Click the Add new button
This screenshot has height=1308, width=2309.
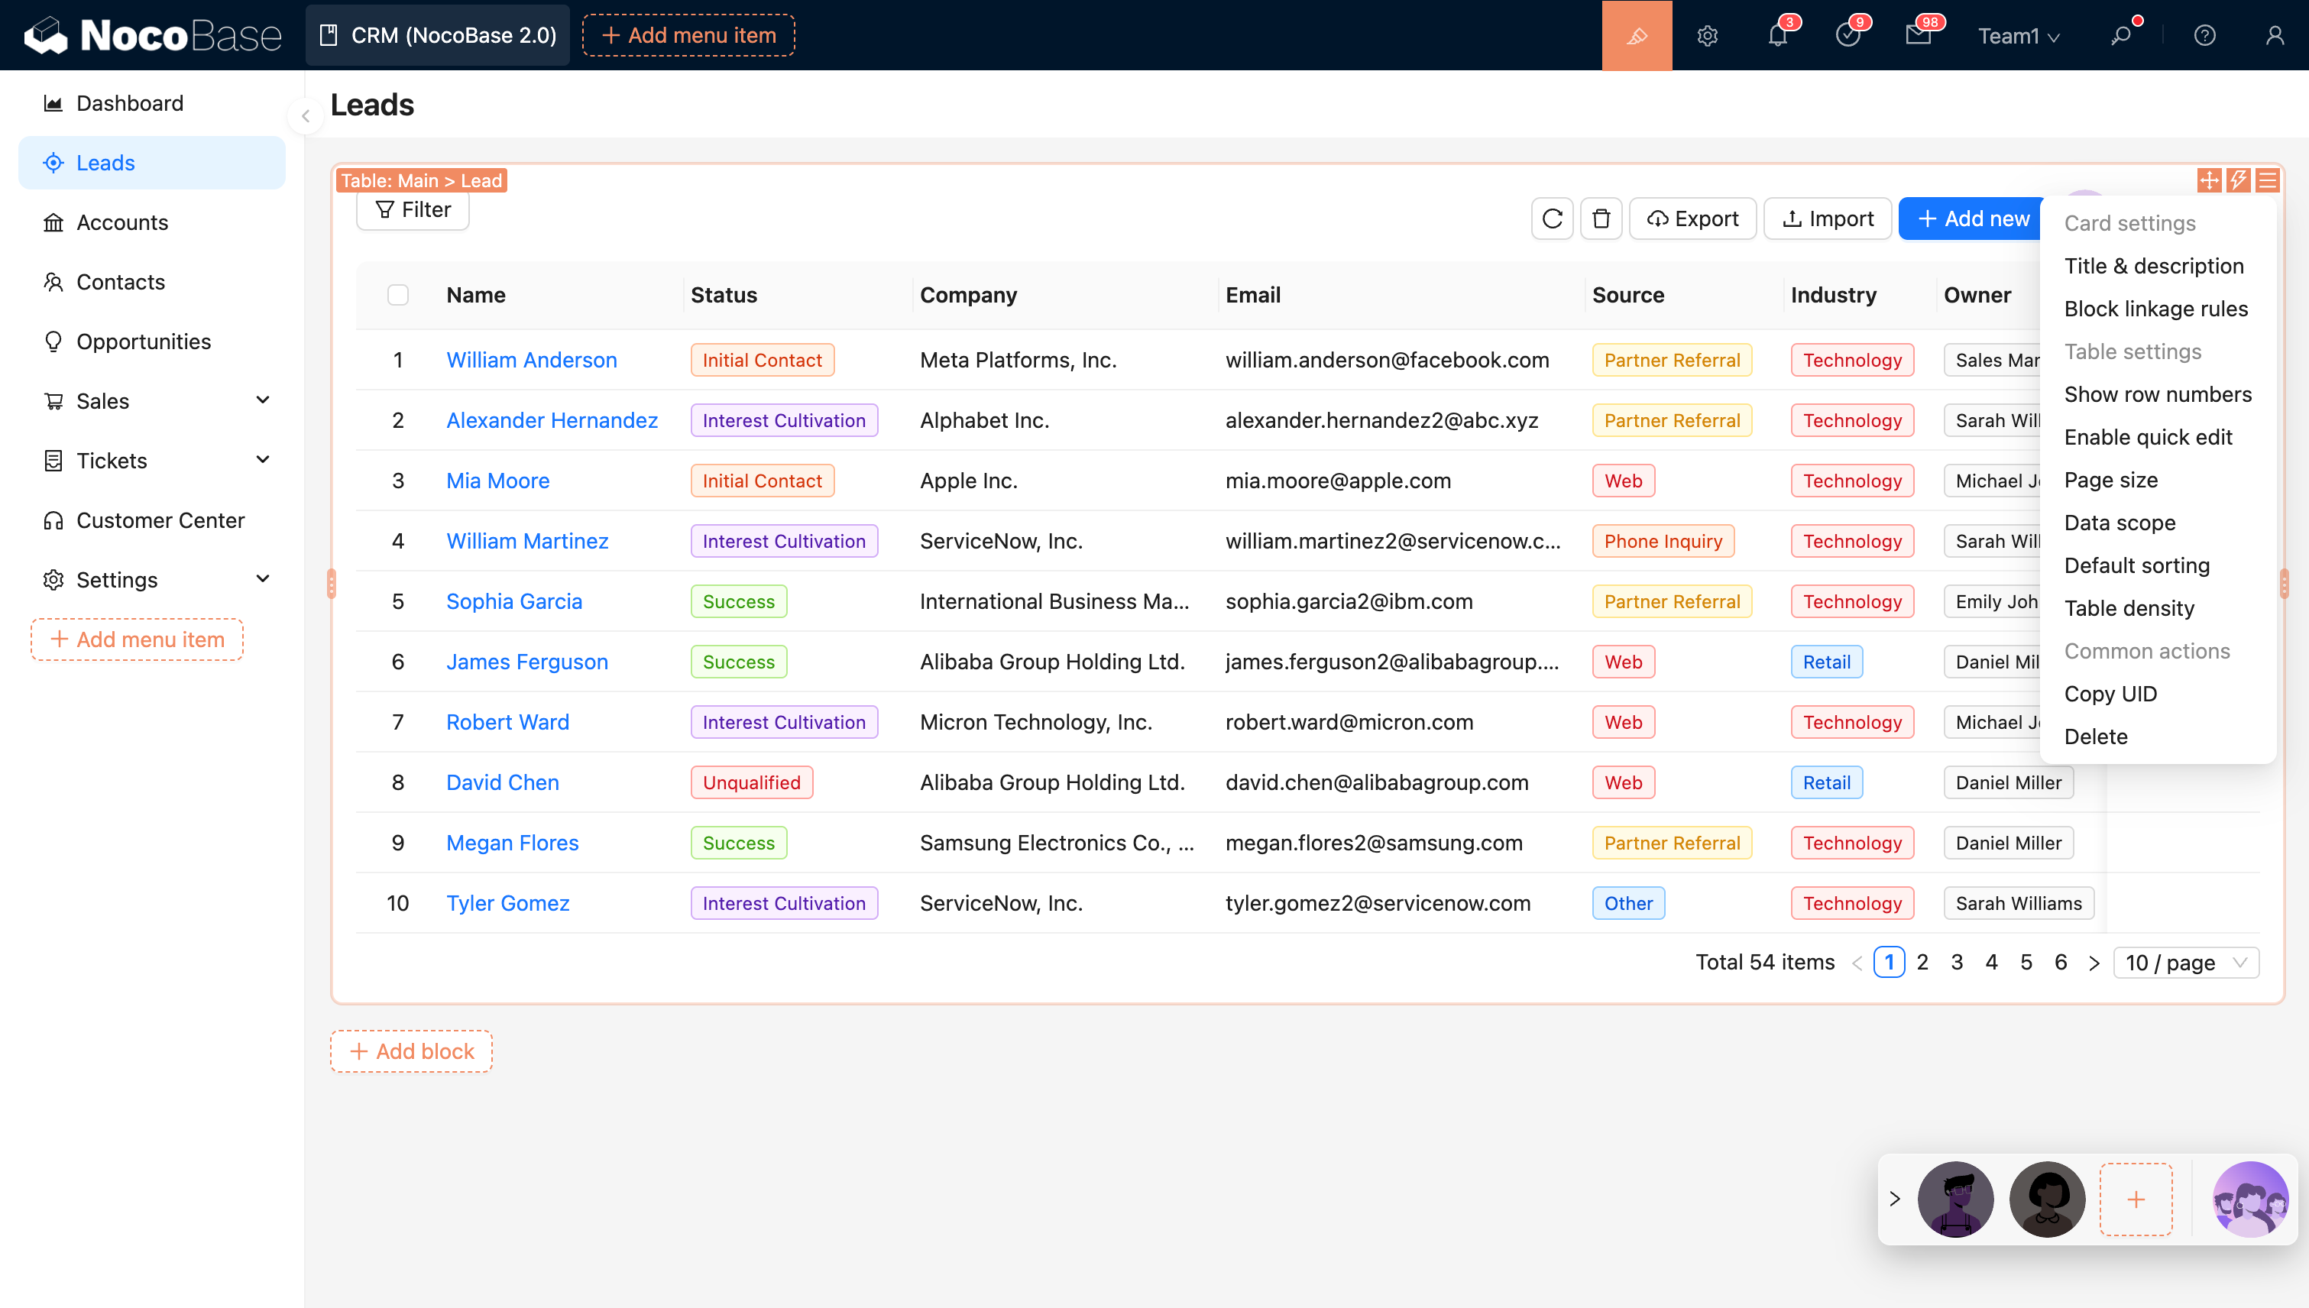(1973, 219)
